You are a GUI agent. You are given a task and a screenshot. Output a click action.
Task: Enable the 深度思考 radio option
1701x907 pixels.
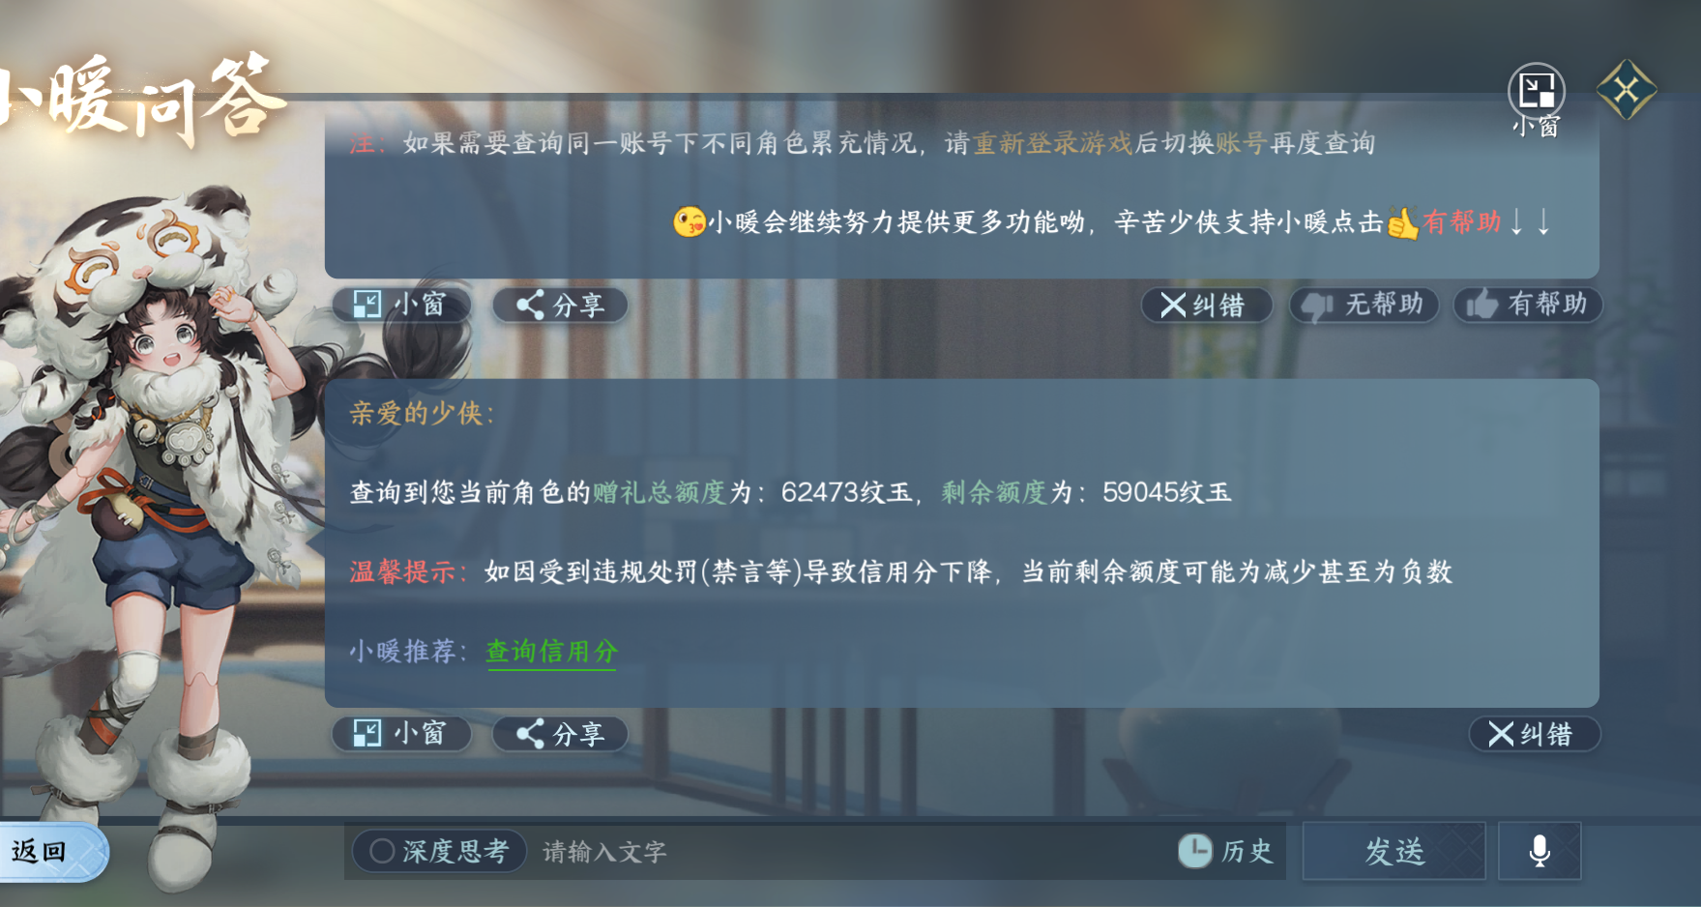(439, 851)
